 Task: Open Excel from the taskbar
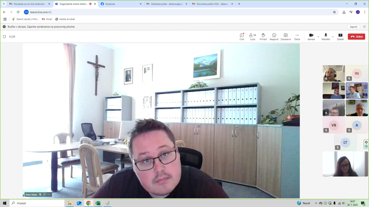98,203
